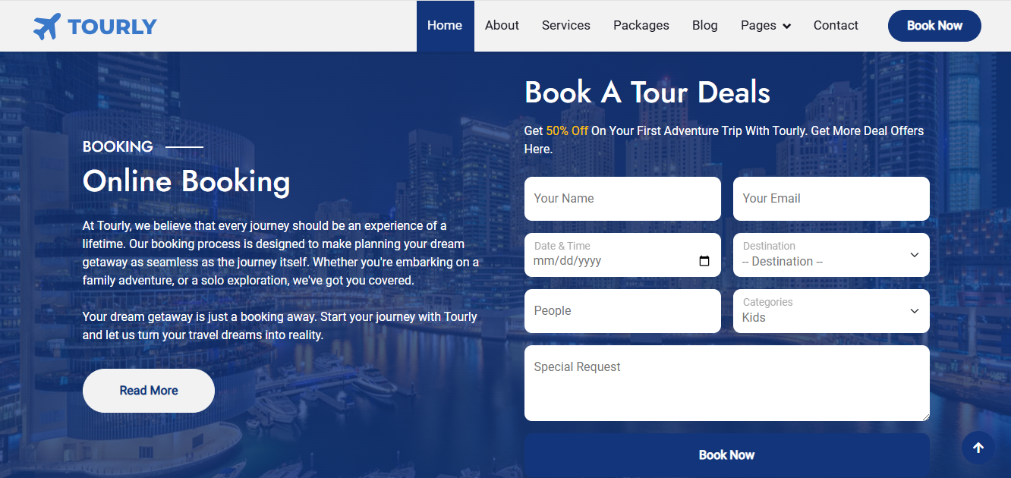
Task: Open the Contact page link
Action: 835,26
